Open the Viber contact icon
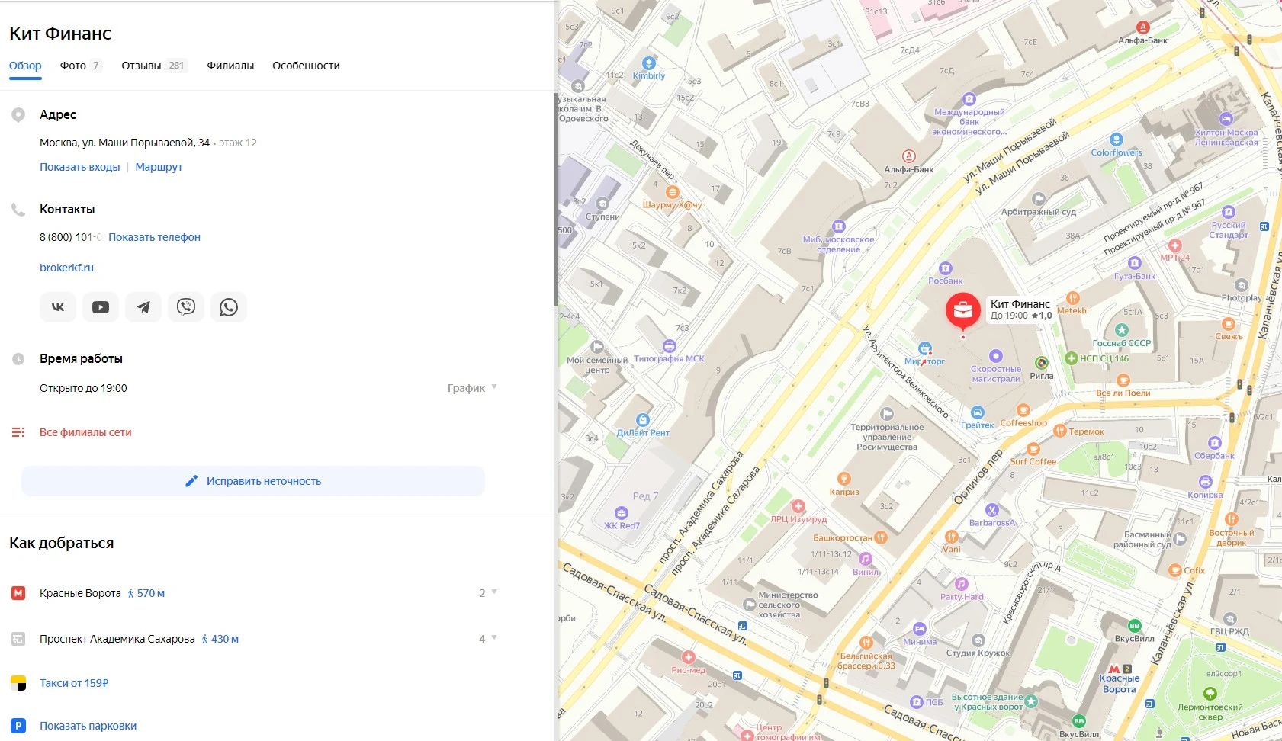1282x741 pixels. 186,307
